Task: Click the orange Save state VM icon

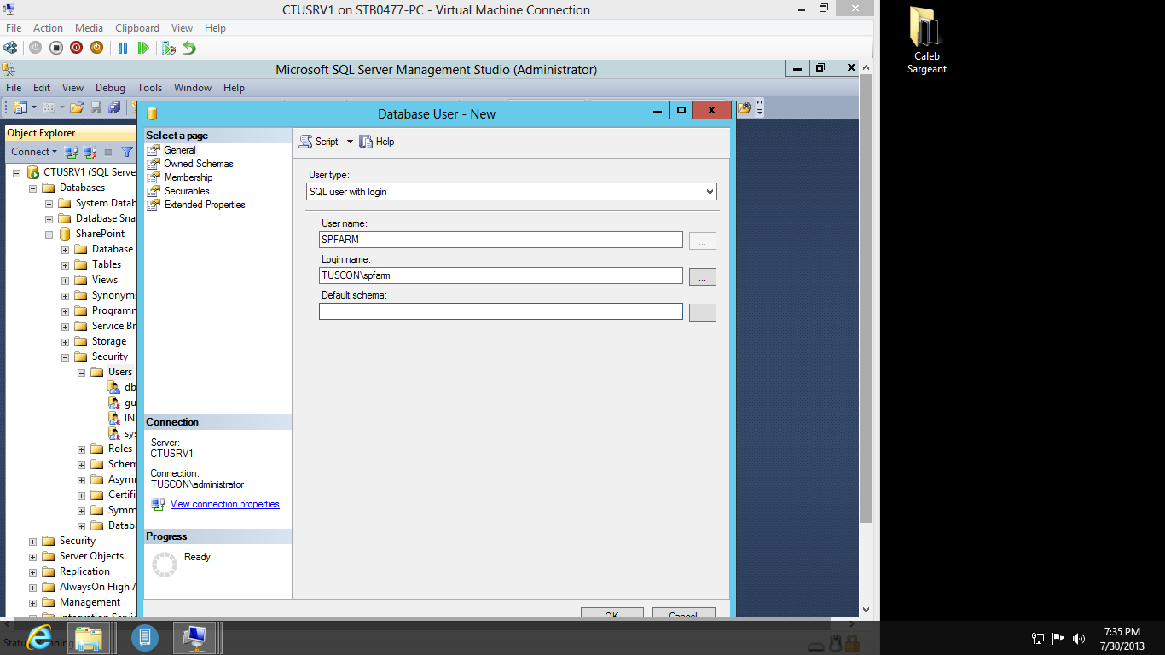Action: point(96,48)
